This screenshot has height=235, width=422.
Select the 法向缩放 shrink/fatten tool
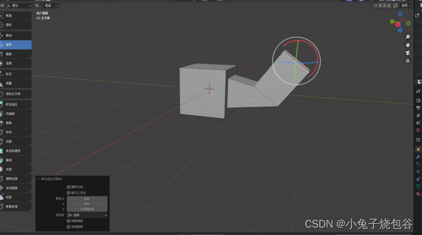coord(16,188)
